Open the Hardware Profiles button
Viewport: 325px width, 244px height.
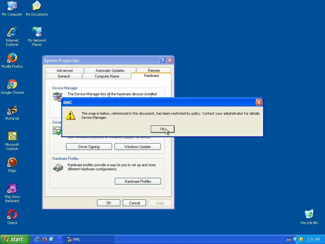tap(138, 181)
